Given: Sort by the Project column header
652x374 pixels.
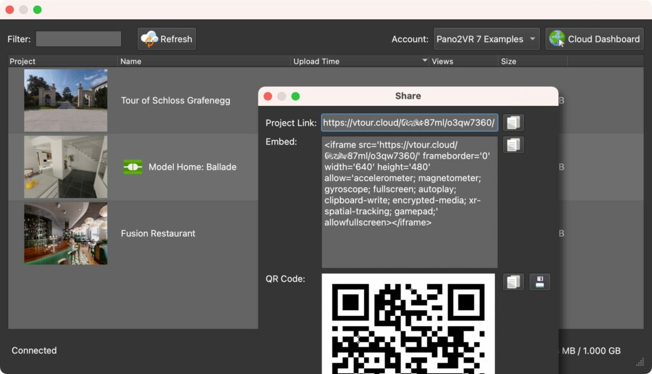Looking at the screenshot, I should [63, 61].
